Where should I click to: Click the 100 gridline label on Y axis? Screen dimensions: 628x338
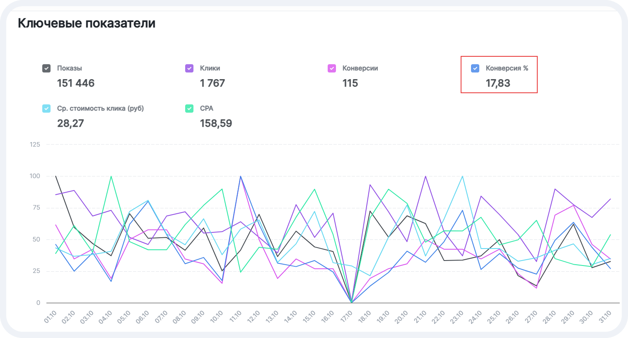tap(35, 176)
